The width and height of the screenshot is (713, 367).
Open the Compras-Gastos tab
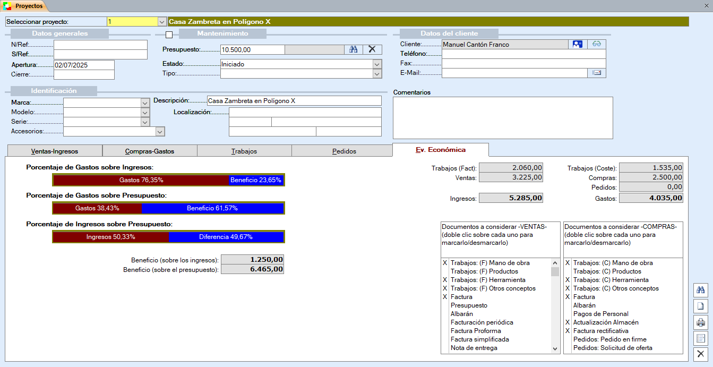(x=149, y=151)
